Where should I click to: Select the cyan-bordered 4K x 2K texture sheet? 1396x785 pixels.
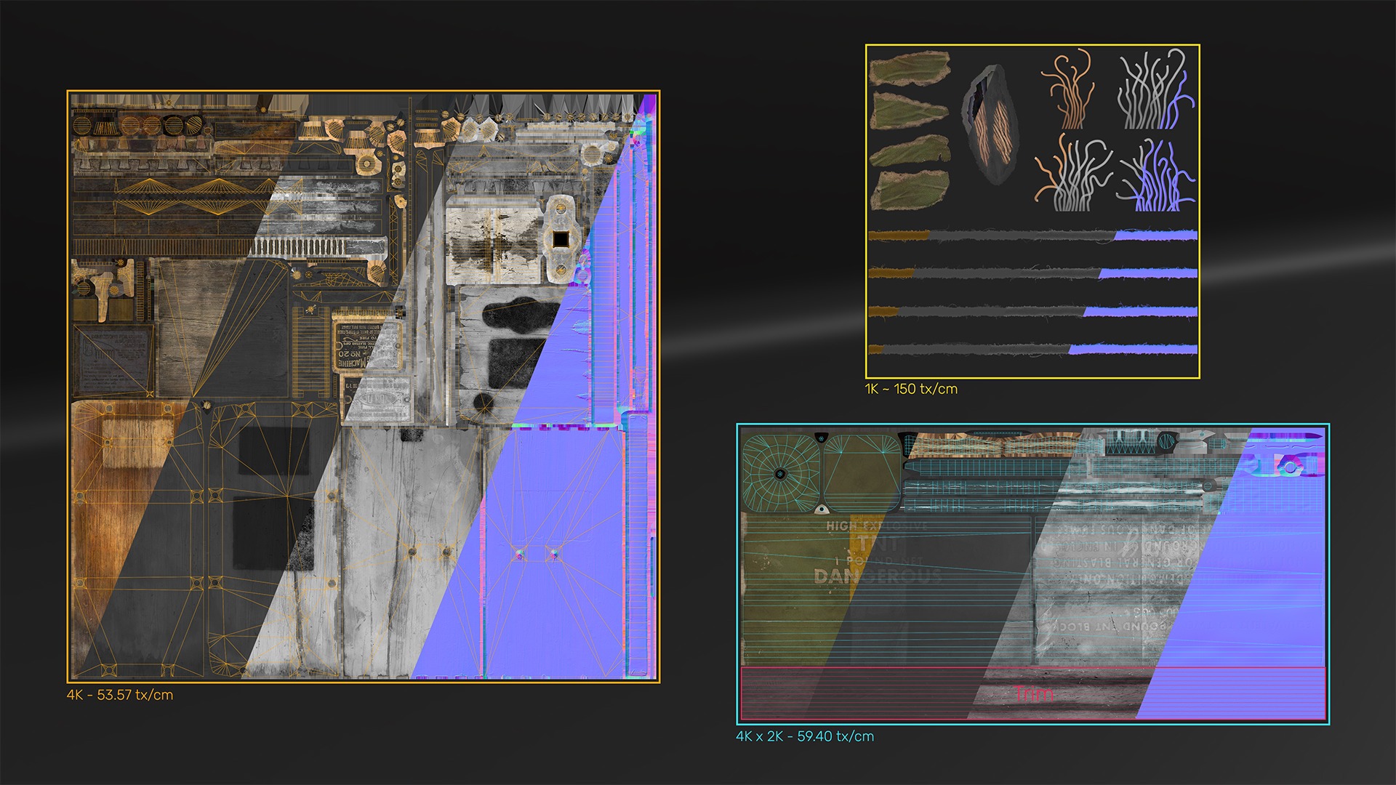[1033, 574]
